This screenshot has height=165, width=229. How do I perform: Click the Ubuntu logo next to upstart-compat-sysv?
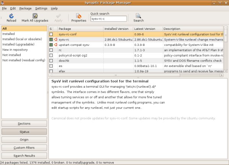[55, 45]
